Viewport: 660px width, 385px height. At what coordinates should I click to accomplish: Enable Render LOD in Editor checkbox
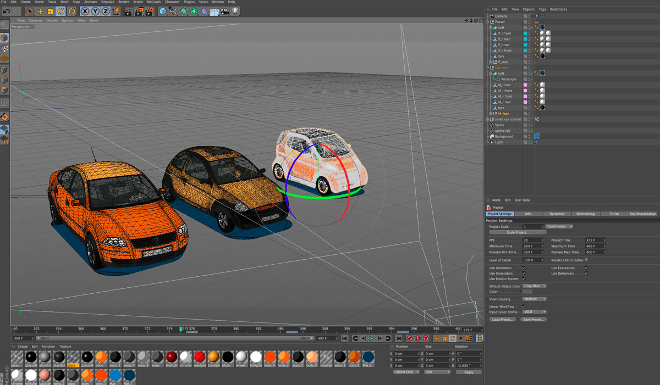tap(586, 260)
